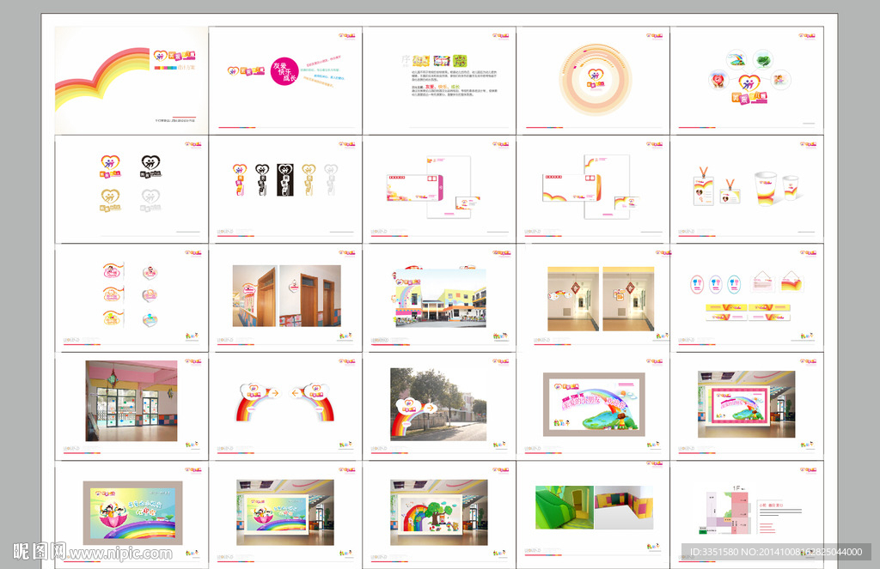Open the rainbow envelope and letterhead page
The width and height of the screenshot is (880, 569).
(593, 189)
